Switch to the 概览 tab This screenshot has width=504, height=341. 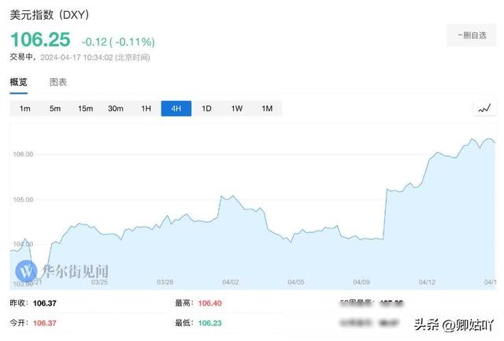pos(18,82)
